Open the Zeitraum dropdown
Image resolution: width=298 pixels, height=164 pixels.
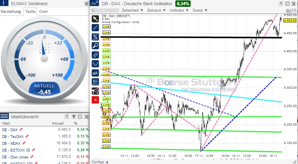156,10
